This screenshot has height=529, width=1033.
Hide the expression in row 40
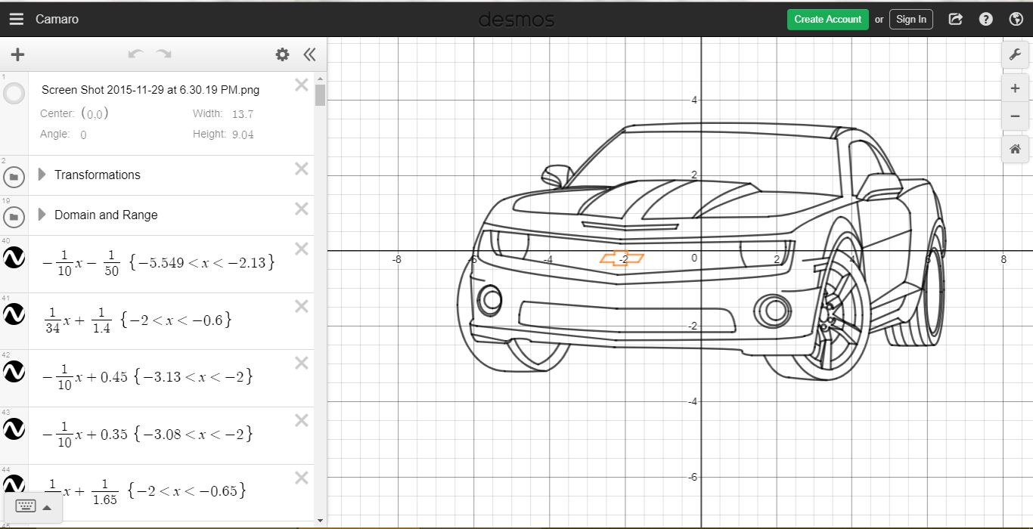click(x=14, y=257)
